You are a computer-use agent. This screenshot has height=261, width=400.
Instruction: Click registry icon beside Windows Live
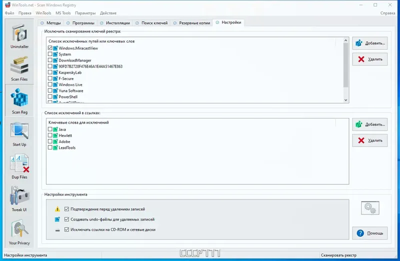pyautogui.click(x=55, y=84)
